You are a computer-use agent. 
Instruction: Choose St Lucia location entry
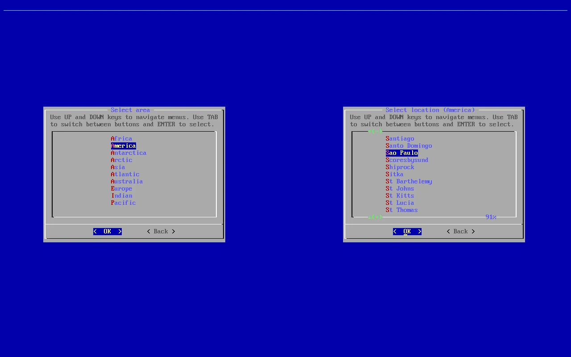point(400,203)
